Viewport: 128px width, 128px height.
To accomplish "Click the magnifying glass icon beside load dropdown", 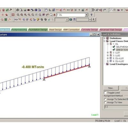I will pos(51,15).
